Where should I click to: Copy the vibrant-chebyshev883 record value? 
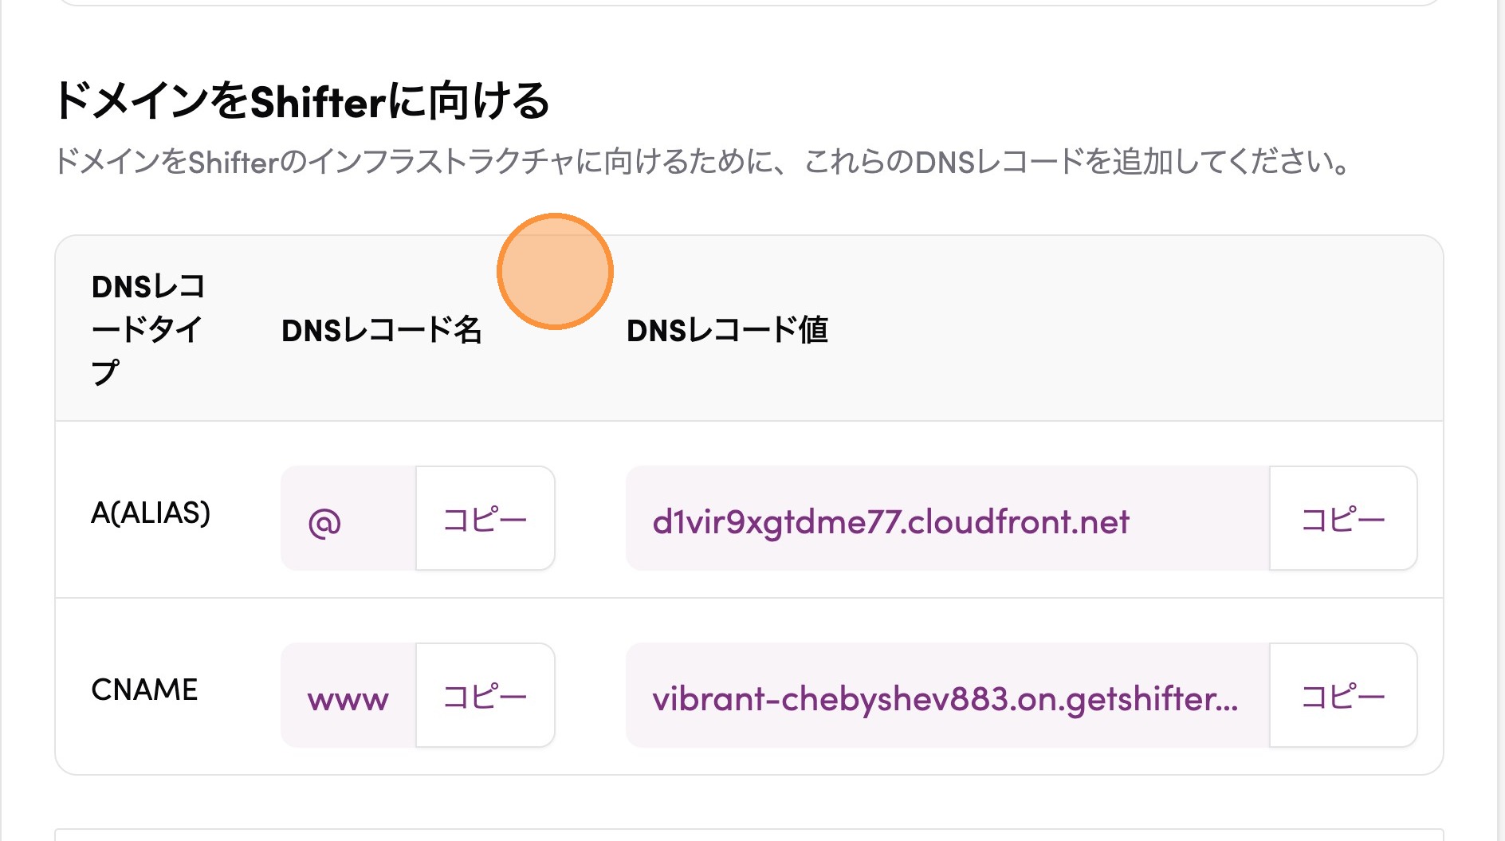point(1342,696)
